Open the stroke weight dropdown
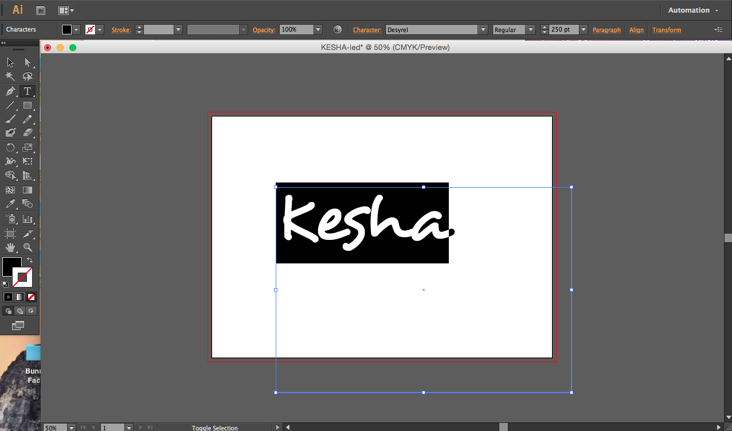This screenshot has width=732, height=431. point(178,30)
